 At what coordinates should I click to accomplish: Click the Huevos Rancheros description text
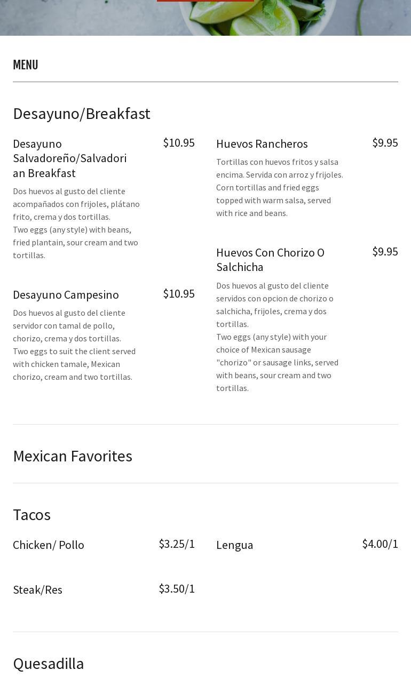coord(280,187)
